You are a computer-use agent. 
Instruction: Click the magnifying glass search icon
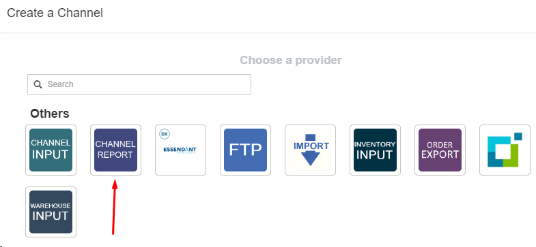38,84
